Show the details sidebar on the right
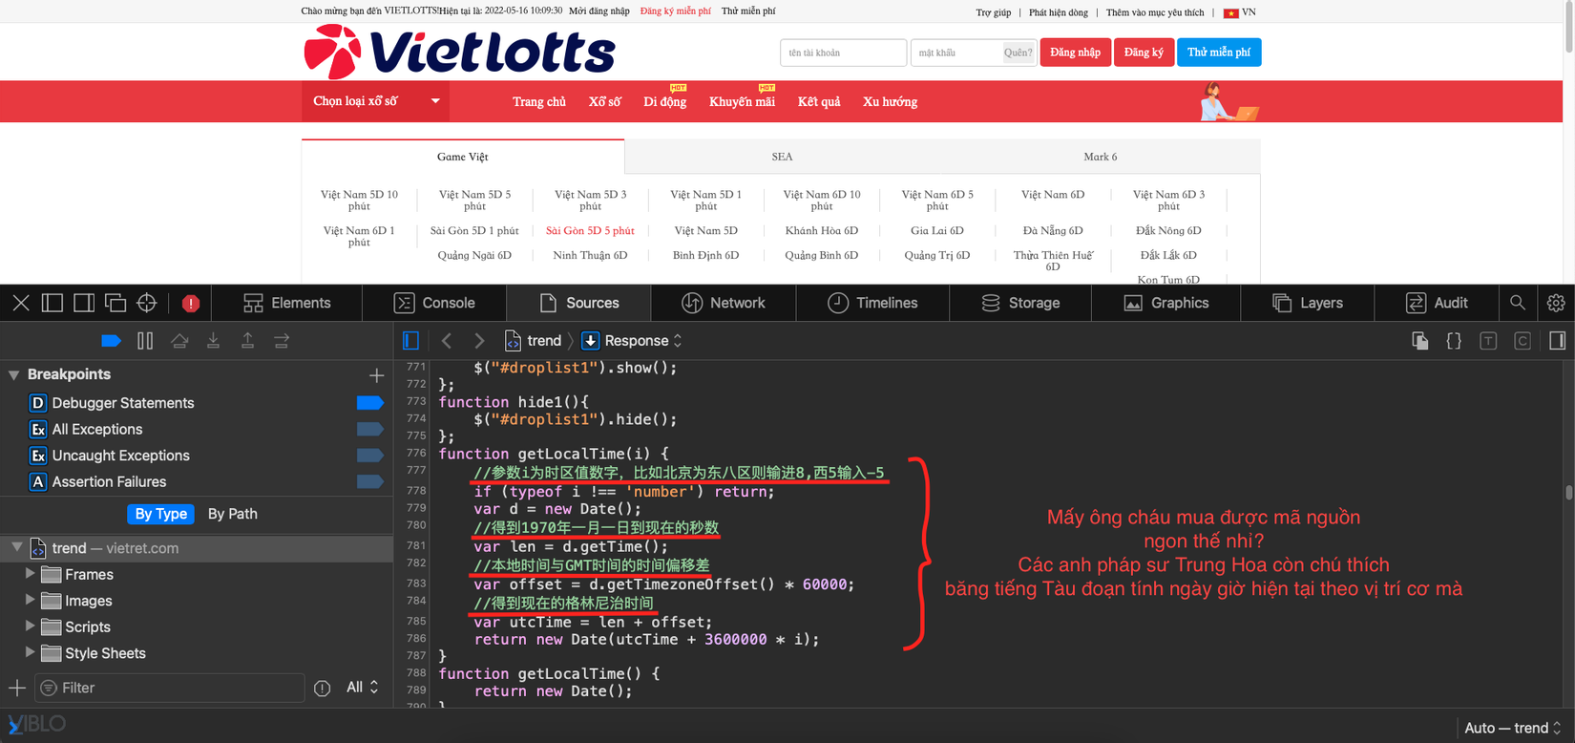The height and width of the screenshot is (743, 1575). coord(1557,341)
